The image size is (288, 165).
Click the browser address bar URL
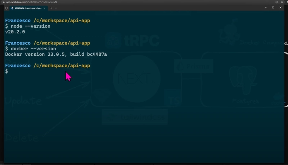click(x=32, y=2)
